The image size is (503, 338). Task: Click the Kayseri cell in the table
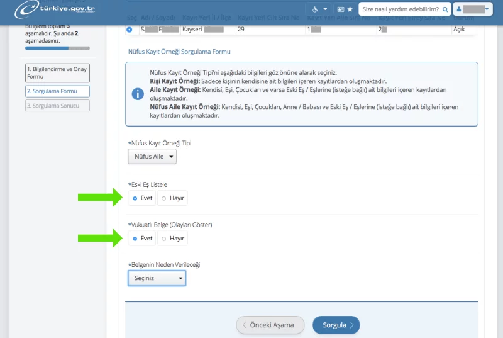208,30
